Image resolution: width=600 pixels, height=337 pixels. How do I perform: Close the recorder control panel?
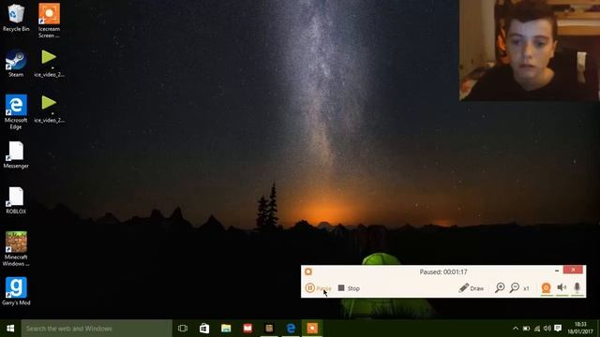[573, 270]
